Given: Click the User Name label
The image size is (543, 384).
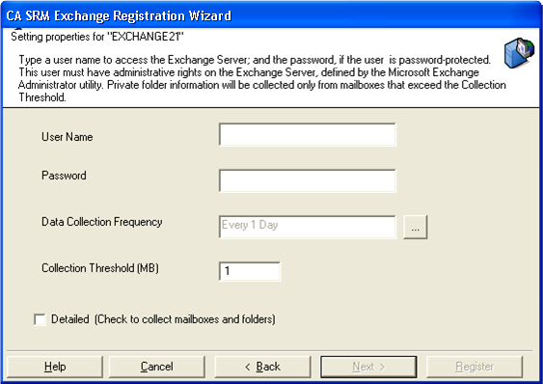Looking at the screenshot, I should click(x=68, y=137).
